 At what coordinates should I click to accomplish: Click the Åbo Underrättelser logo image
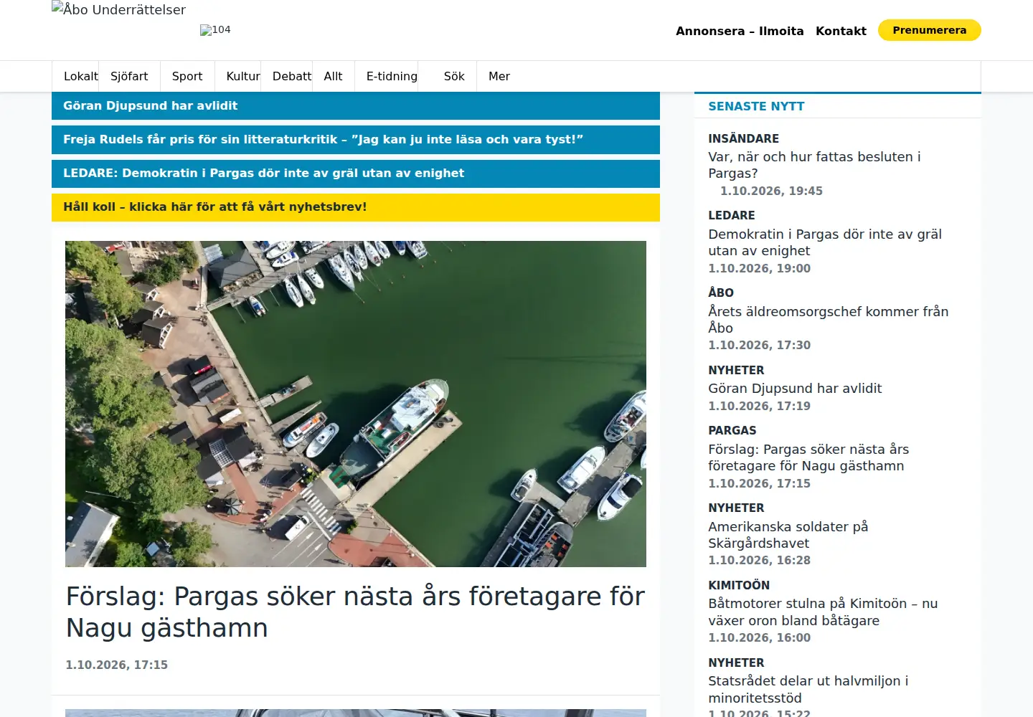pyautogui.click(x=119, y=9)
